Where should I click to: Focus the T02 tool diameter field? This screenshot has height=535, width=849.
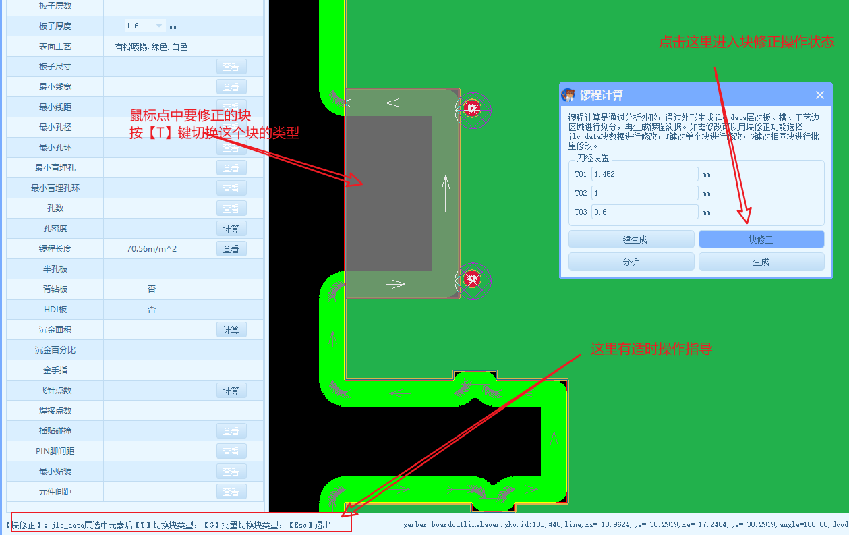[x=644, y=193]
